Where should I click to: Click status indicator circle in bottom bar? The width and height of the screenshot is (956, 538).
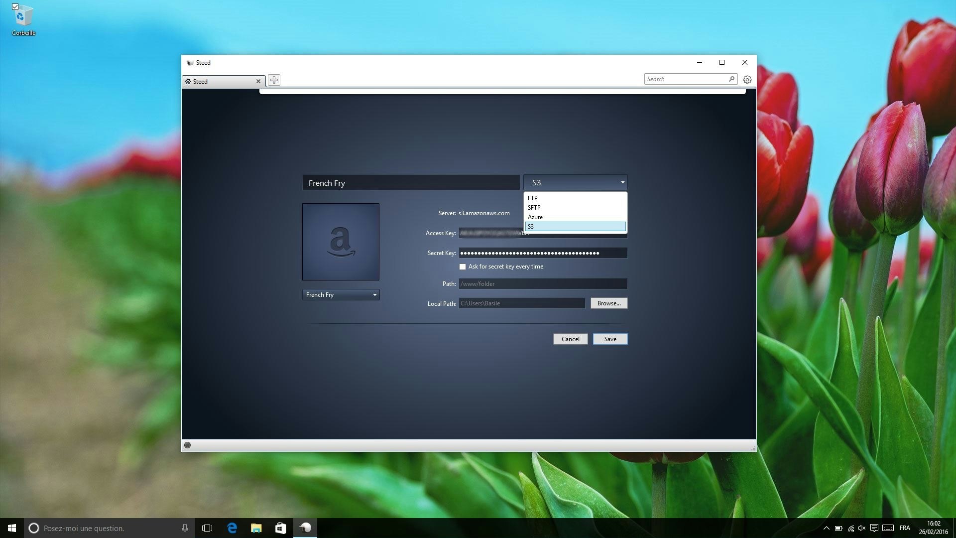pyautogui.click(x=187, y=445)
